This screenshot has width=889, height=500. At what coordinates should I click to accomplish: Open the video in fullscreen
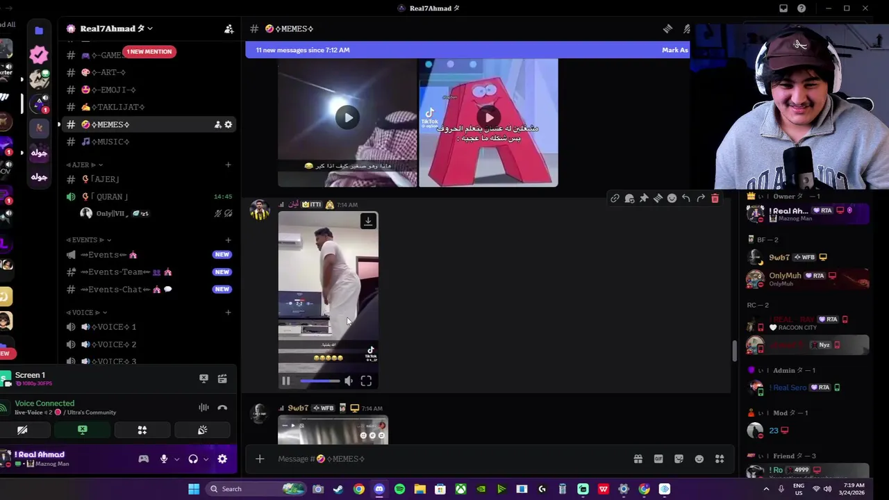click(366, 381)
